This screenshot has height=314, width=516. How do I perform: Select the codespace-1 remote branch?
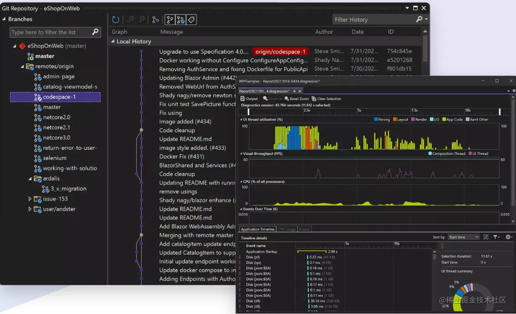tap(55, 97)
